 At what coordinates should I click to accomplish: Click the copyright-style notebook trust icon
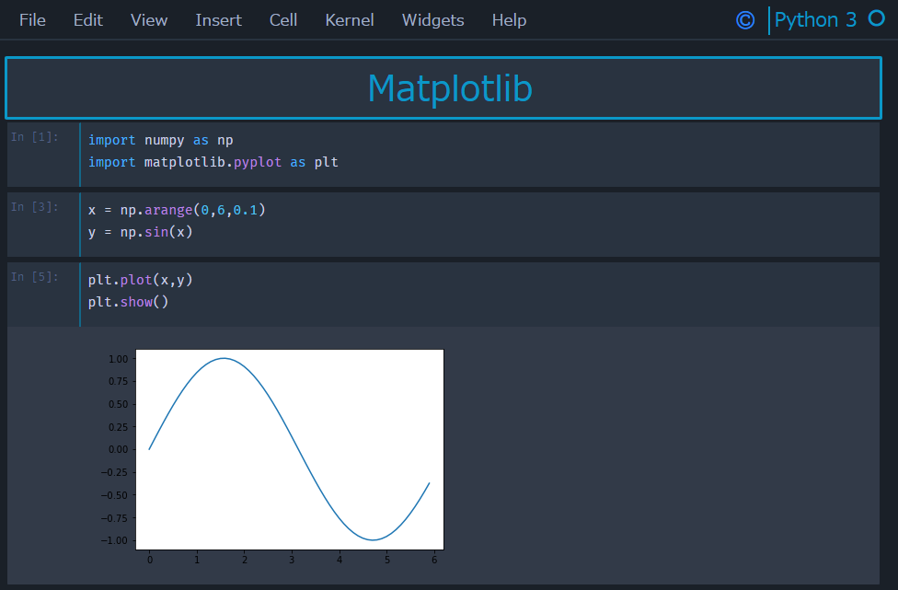coord(745,20)
